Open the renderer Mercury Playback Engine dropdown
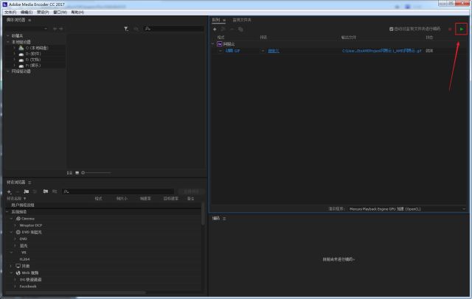Image resolution: width=472 pixels, height=299 pixels. coord(406,209)
